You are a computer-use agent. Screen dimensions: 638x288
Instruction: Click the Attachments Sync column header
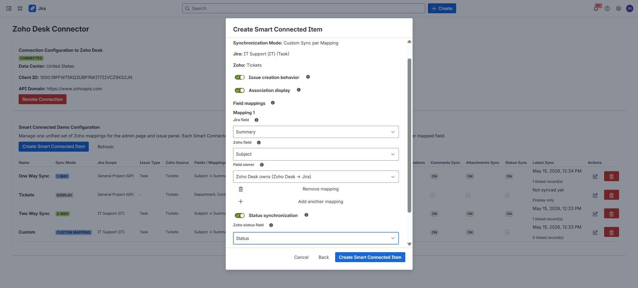coord(482,163)
